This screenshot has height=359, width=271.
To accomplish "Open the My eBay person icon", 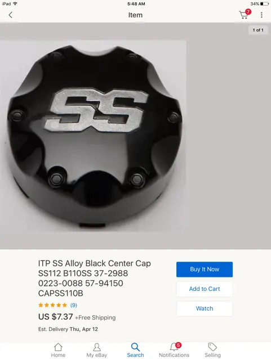I will (x=97, y=347).
